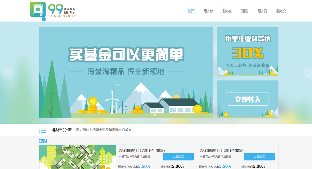Open the 首页 navigation tab
This screenshot has height=169, width=312.
point(191,11)
